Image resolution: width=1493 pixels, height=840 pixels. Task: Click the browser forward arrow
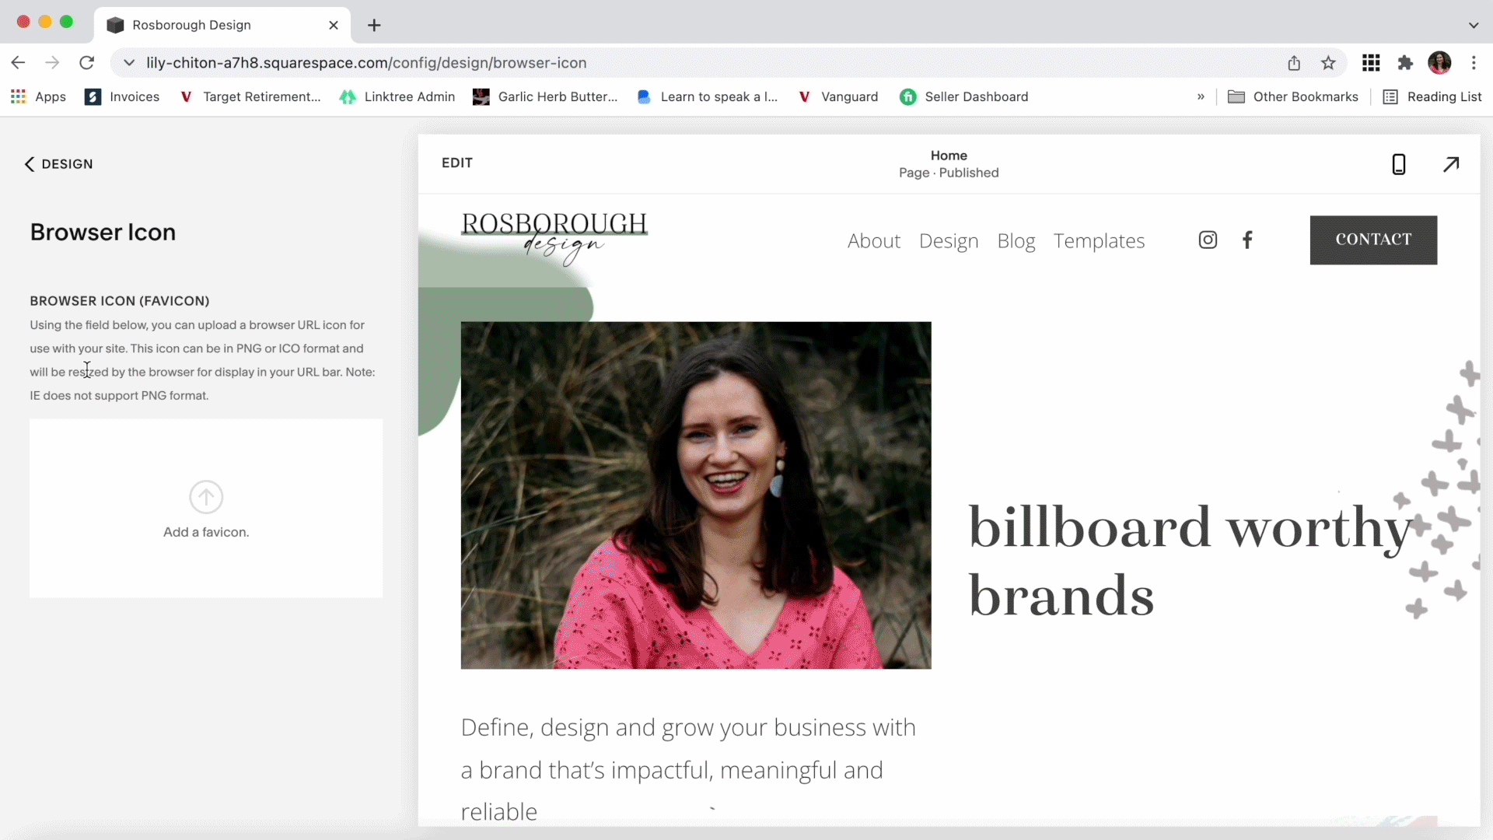point(52,63)
